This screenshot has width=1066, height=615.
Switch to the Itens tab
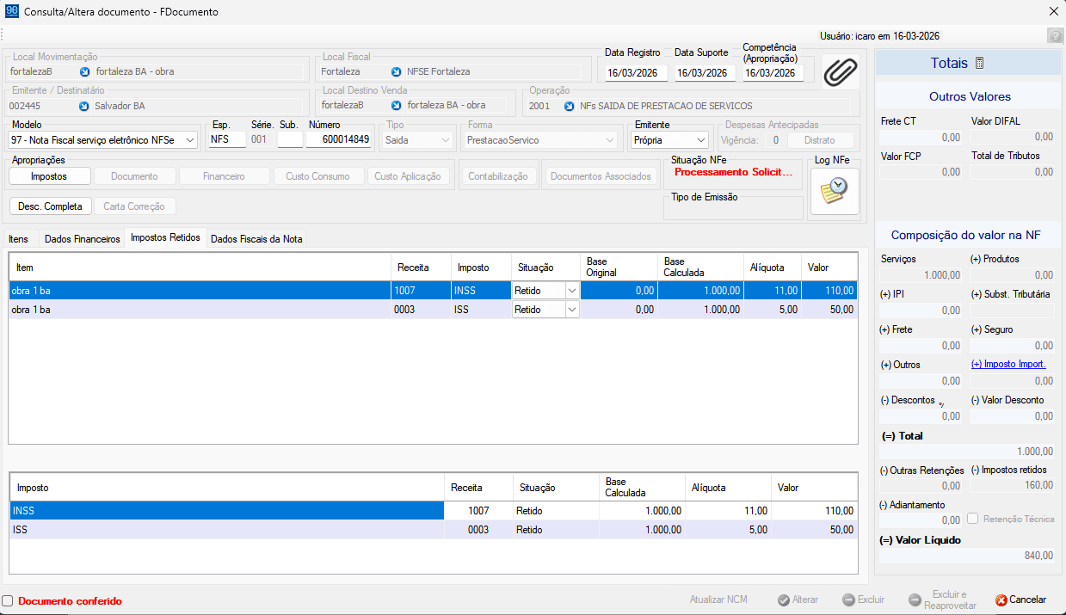coord(18,239)
